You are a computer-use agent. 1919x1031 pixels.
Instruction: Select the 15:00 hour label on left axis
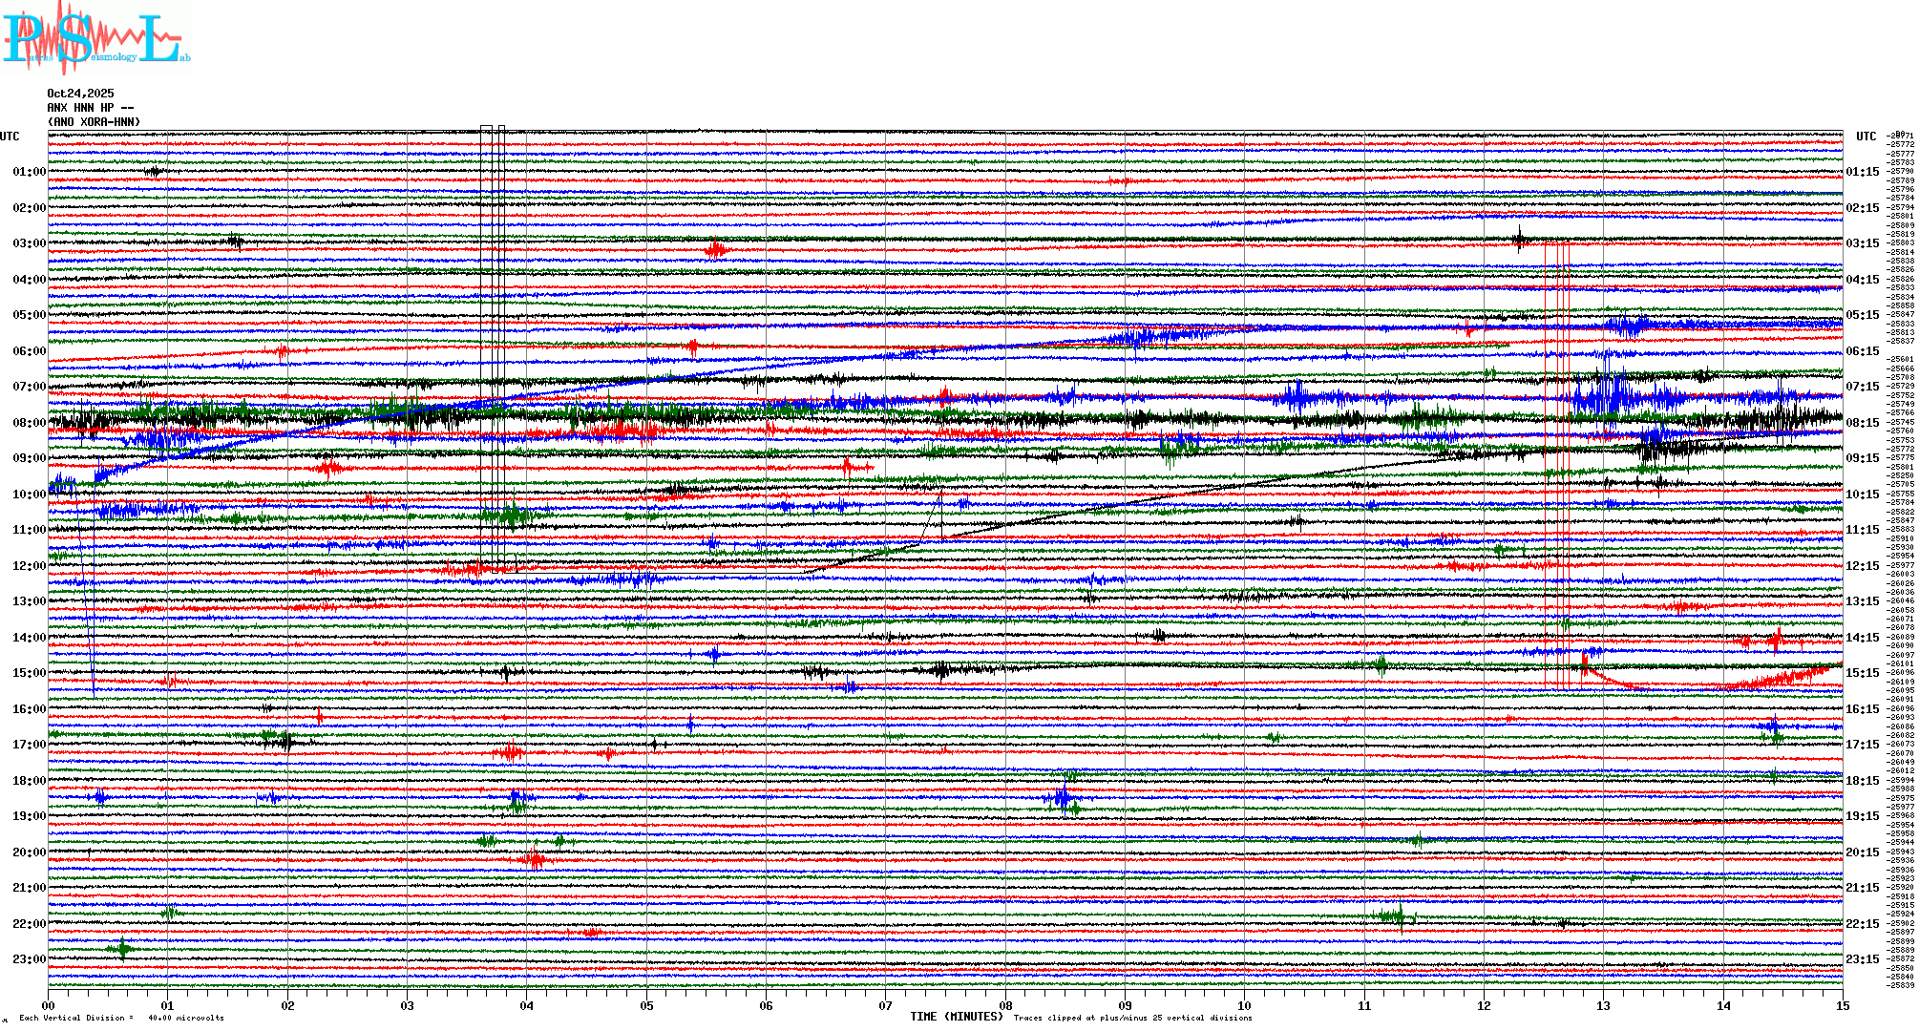point(29,673)
